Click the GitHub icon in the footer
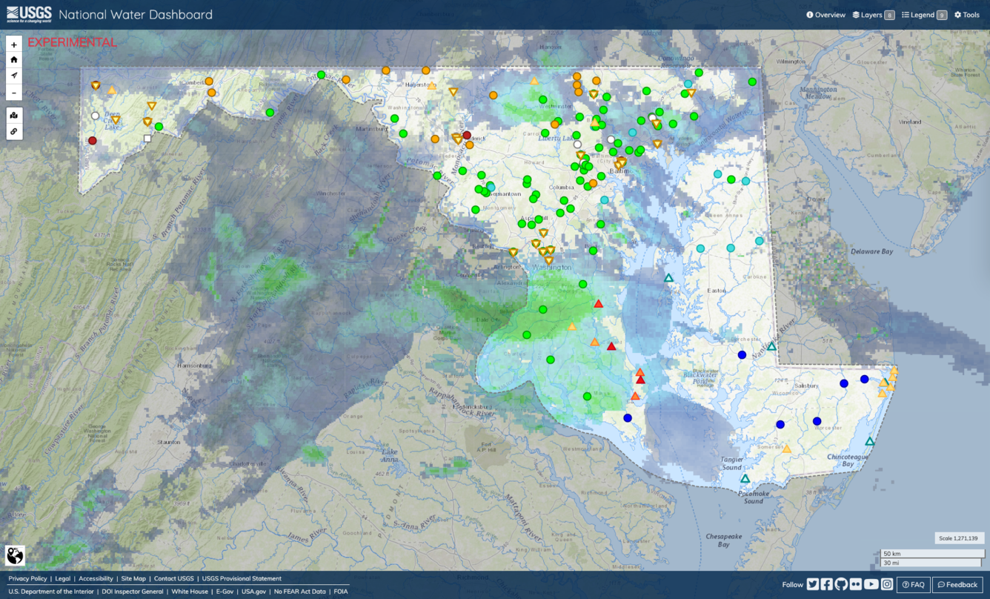This screenshot has width=990, height=599. [841, 583]
